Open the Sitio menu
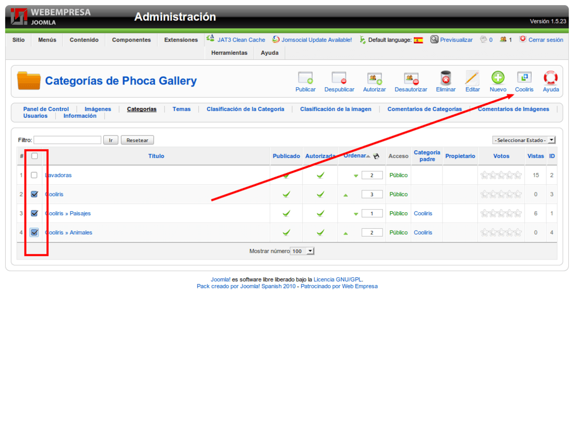The height and width of the screenshot is (440, 574). click(x=19, y=40)
